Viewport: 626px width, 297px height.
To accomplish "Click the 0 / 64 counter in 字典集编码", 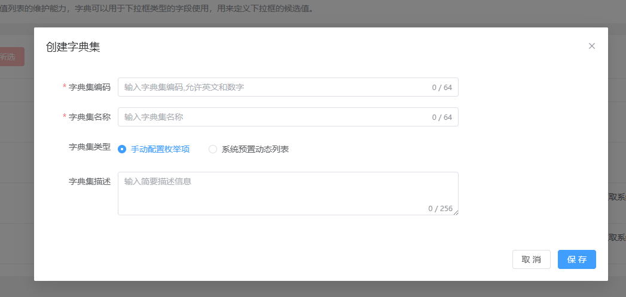I will 442,88.
